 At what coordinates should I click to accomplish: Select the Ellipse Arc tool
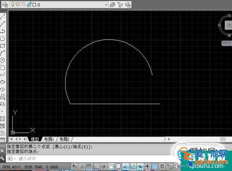pyautogui.click(x=2, y=90)
